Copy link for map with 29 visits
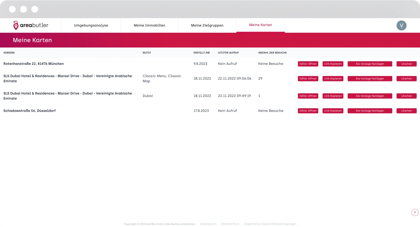The image size is (420, 227). [x=333, y=79]
